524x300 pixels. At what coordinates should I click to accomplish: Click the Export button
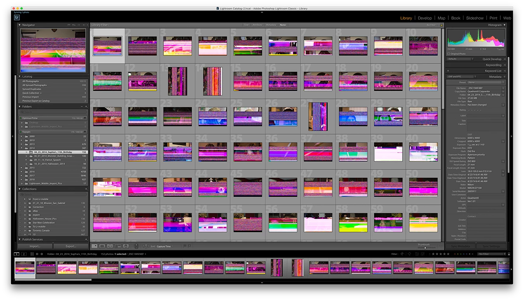click(x=71, y=246)
